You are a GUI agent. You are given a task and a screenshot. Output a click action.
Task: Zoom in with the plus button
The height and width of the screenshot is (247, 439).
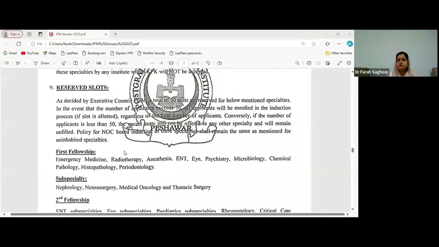[162, 63]
